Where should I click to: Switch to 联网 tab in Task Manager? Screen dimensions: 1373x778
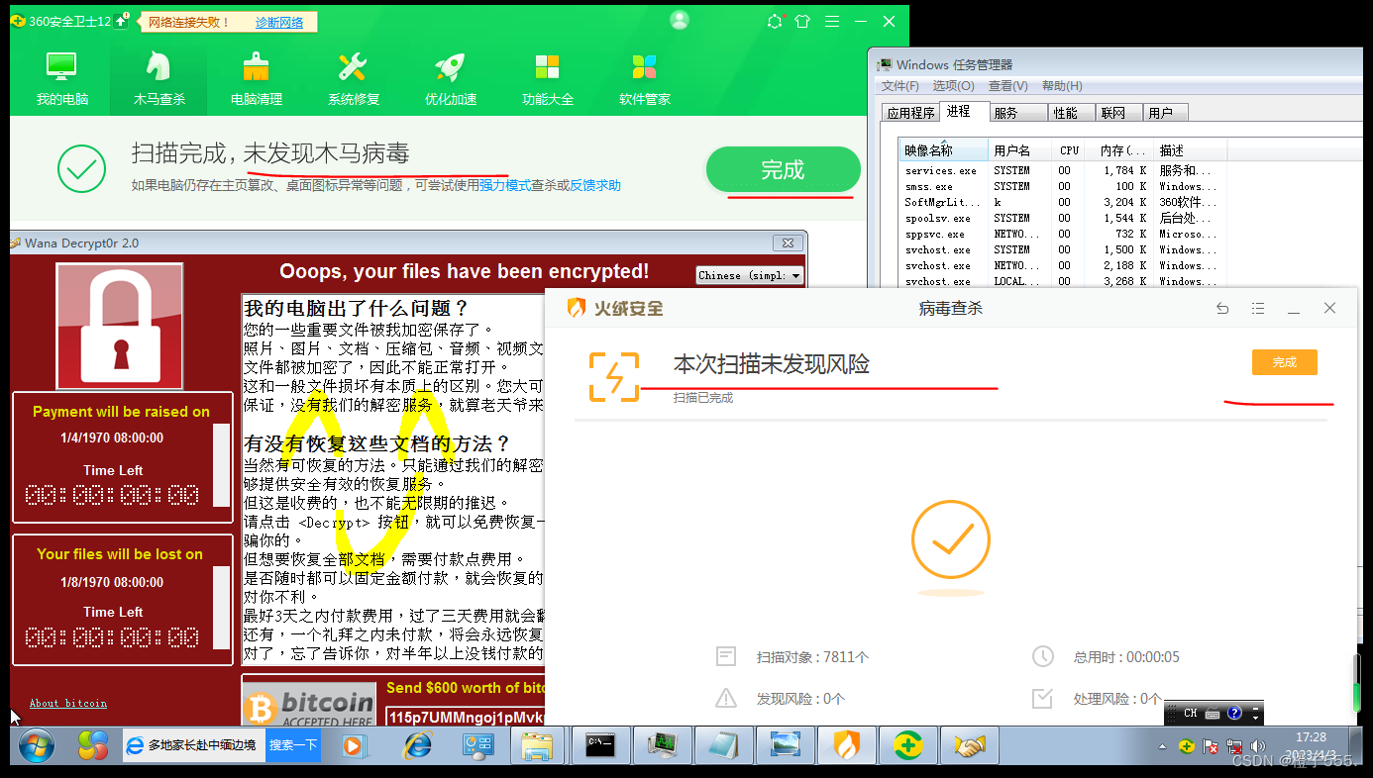point(1118,113)
